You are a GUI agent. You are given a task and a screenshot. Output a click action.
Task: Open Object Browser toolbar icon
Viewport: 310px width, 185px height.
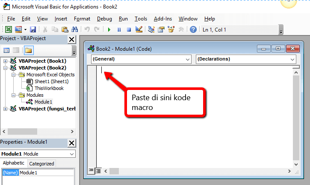point(171,29)
